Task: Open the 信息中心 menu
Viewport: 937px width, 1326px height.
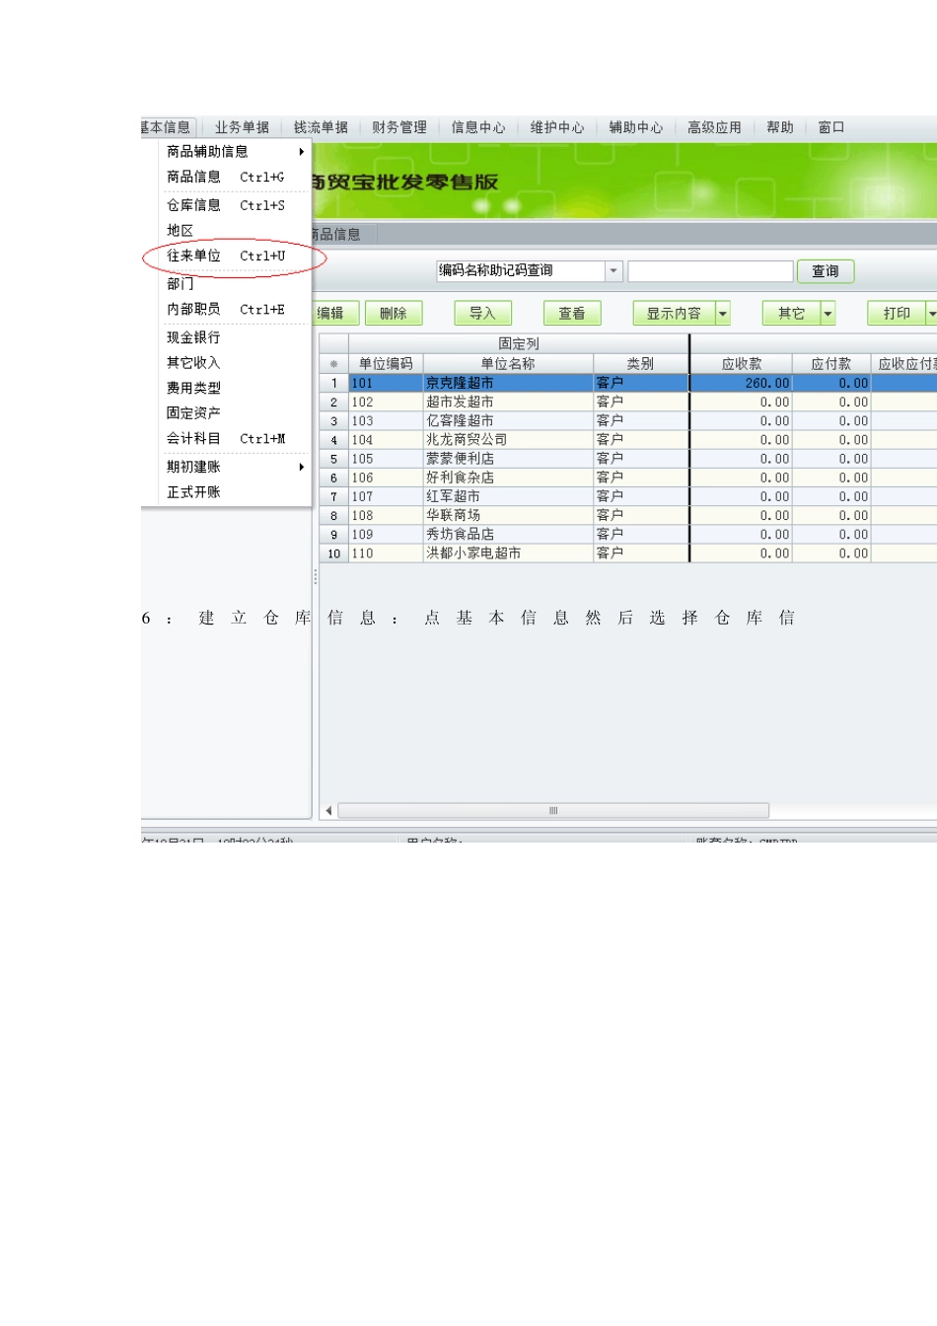Action: pyautogui.click(x=478, y=127)
